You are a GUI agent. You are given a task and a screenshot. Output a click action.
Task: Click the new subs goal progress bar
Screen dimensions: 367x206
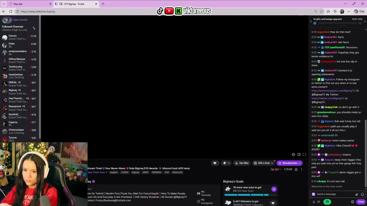(251, 195)
